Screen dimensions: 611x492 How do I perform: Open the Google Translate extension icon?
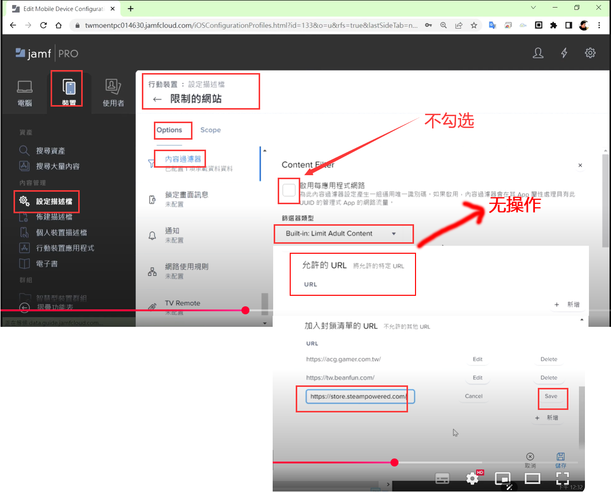[493, 25]
